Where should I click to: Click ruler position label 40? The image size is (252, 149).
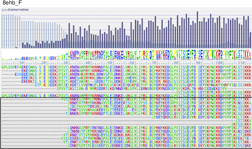tap(87, 63)
